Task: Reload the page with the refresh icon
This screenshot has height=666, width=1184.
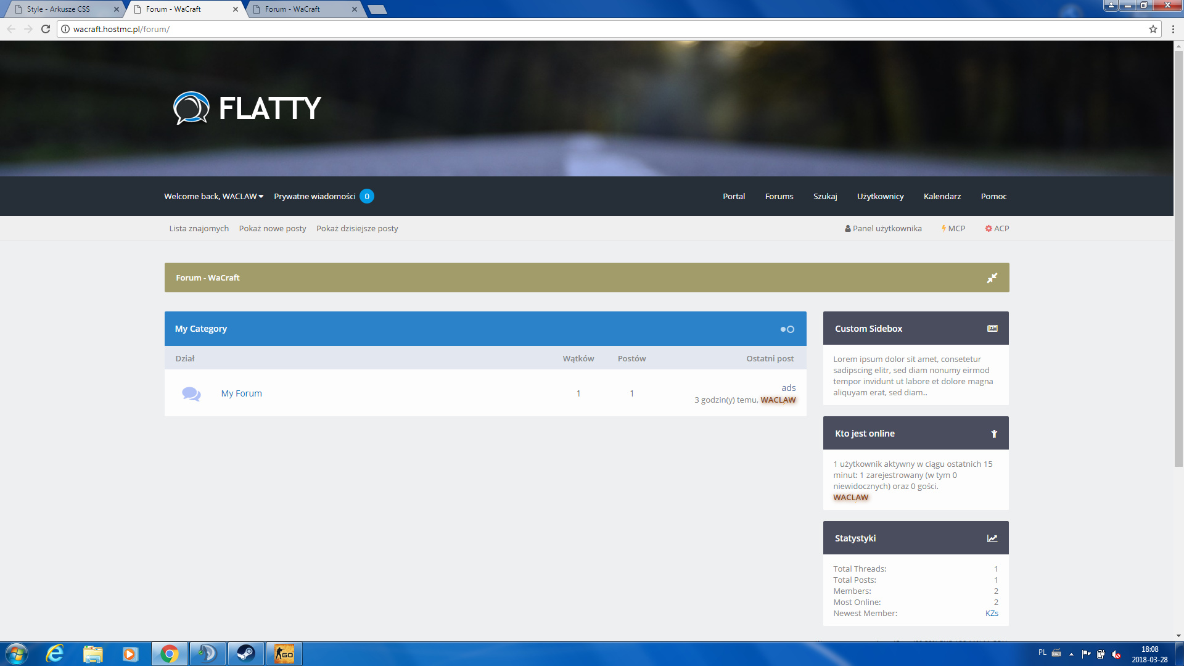Action: click(x=46, y=29)
